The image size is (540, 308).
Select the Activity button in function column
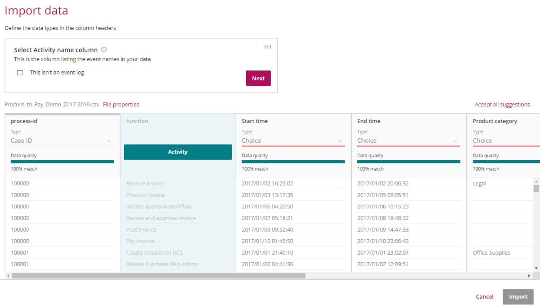(178, 152)
